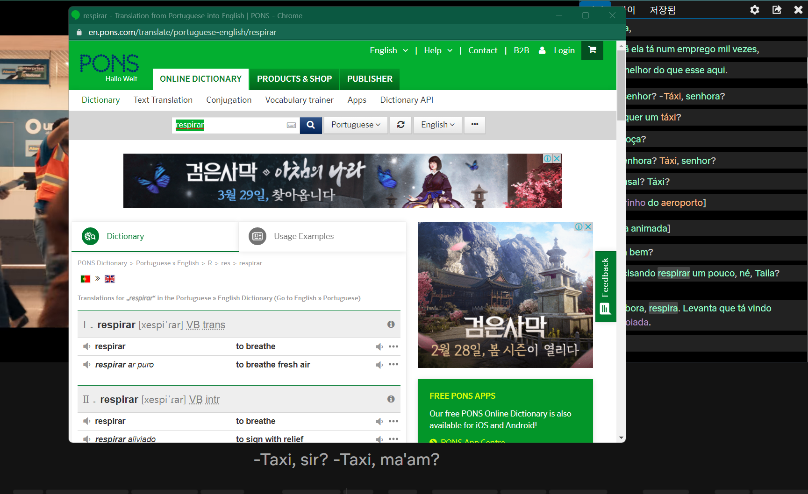Open more options for second 'to breathe' row
Image resolution: width=808 pixels, height=494 pixels.
point(393,421)
